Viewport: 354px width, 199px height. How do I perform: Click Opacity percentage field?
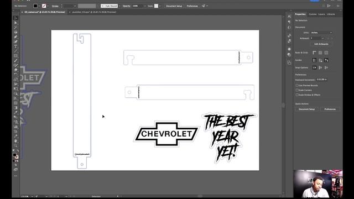pyautogui.click(x=137, y=6)
